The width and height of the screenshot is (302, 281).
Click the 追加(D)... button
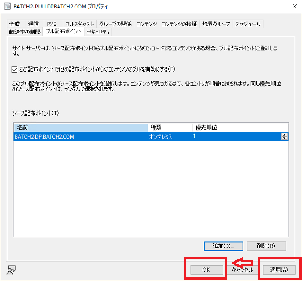pos(223,246)
